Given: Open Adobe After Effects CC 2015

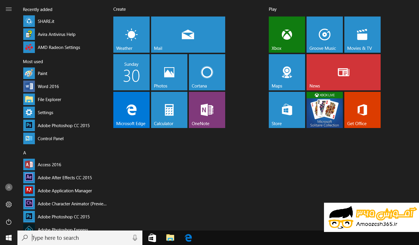Looking at the screenshot, I should [65, 178].
